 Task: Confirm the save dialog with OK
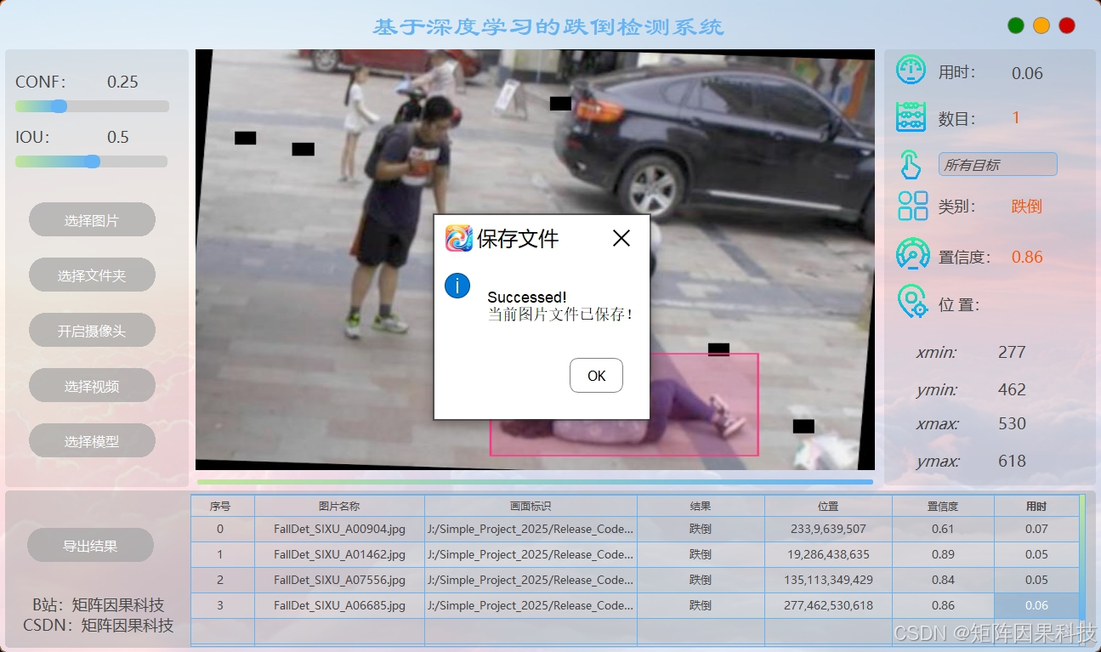point(596,376)
